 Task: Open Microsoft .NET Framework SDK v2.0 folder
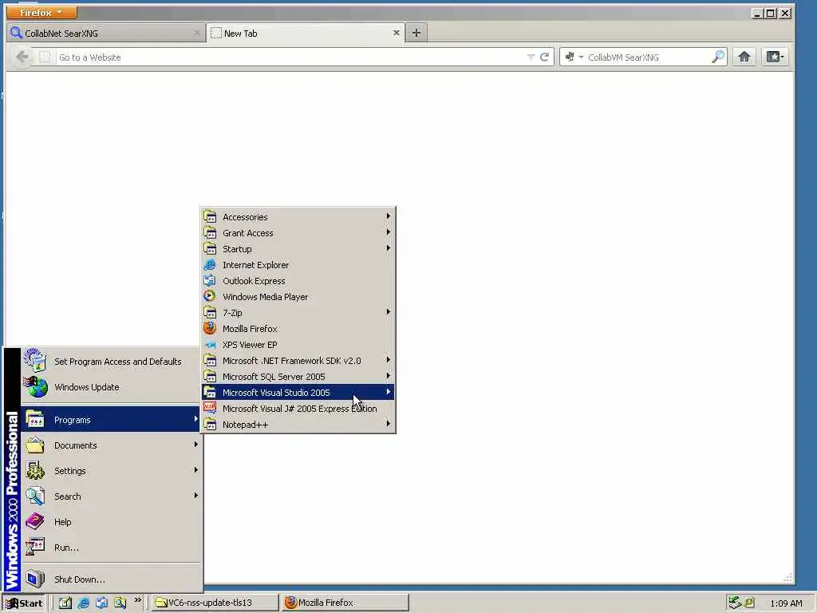coord(298,361)
